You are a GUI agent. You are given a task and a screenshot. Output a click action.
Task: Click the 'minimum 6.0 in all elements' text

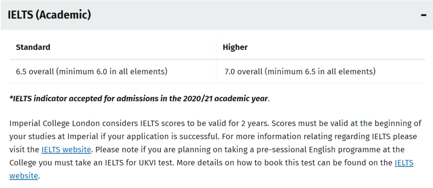(x=112, y=72)
